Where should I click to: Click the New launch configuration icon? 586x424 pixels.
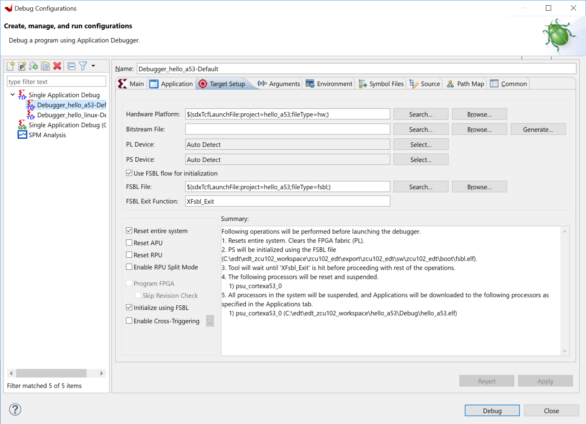click(11, 66)
